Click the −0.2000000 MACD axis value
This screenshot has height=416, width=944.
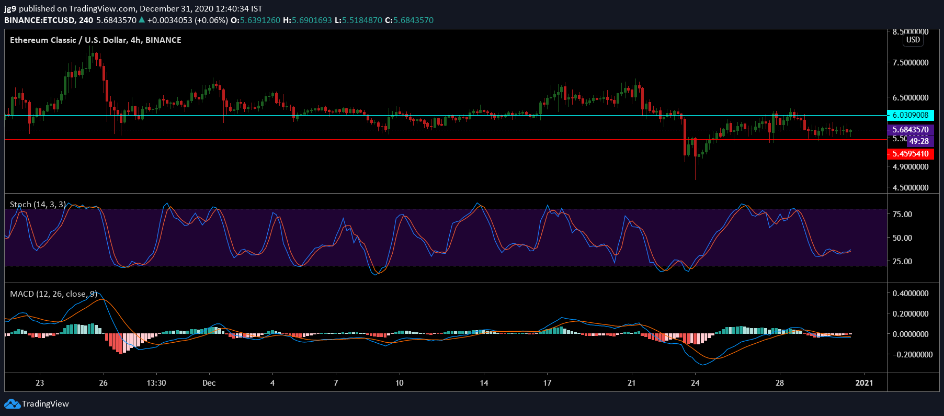point(913,355)
